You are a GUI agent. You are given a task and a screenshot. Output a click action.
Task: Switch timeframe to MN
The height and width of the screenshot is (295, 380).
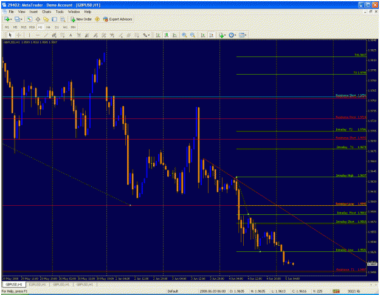click(73, 27)
